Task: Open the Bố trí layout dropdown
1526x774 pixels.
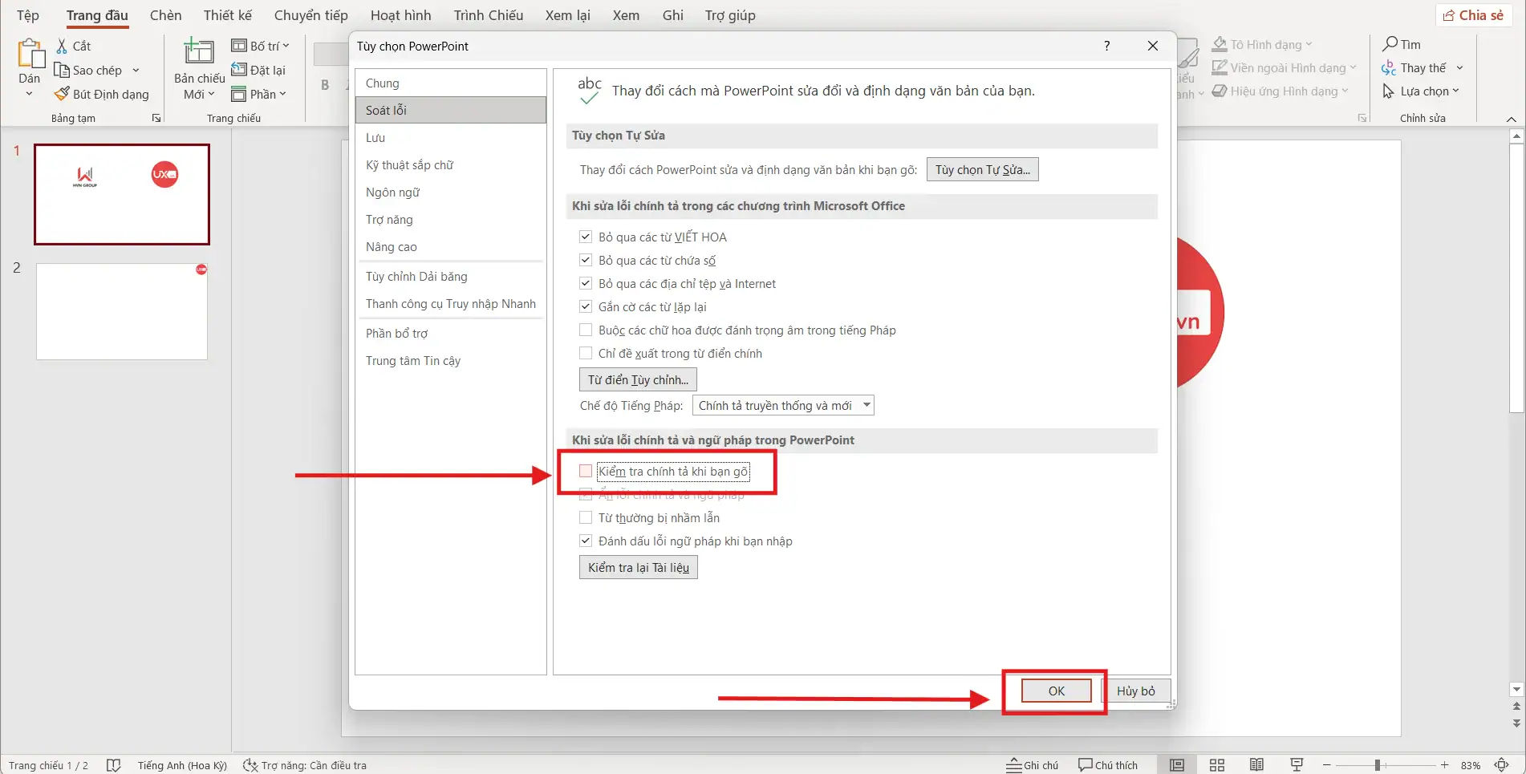Action: coord(261,47)
